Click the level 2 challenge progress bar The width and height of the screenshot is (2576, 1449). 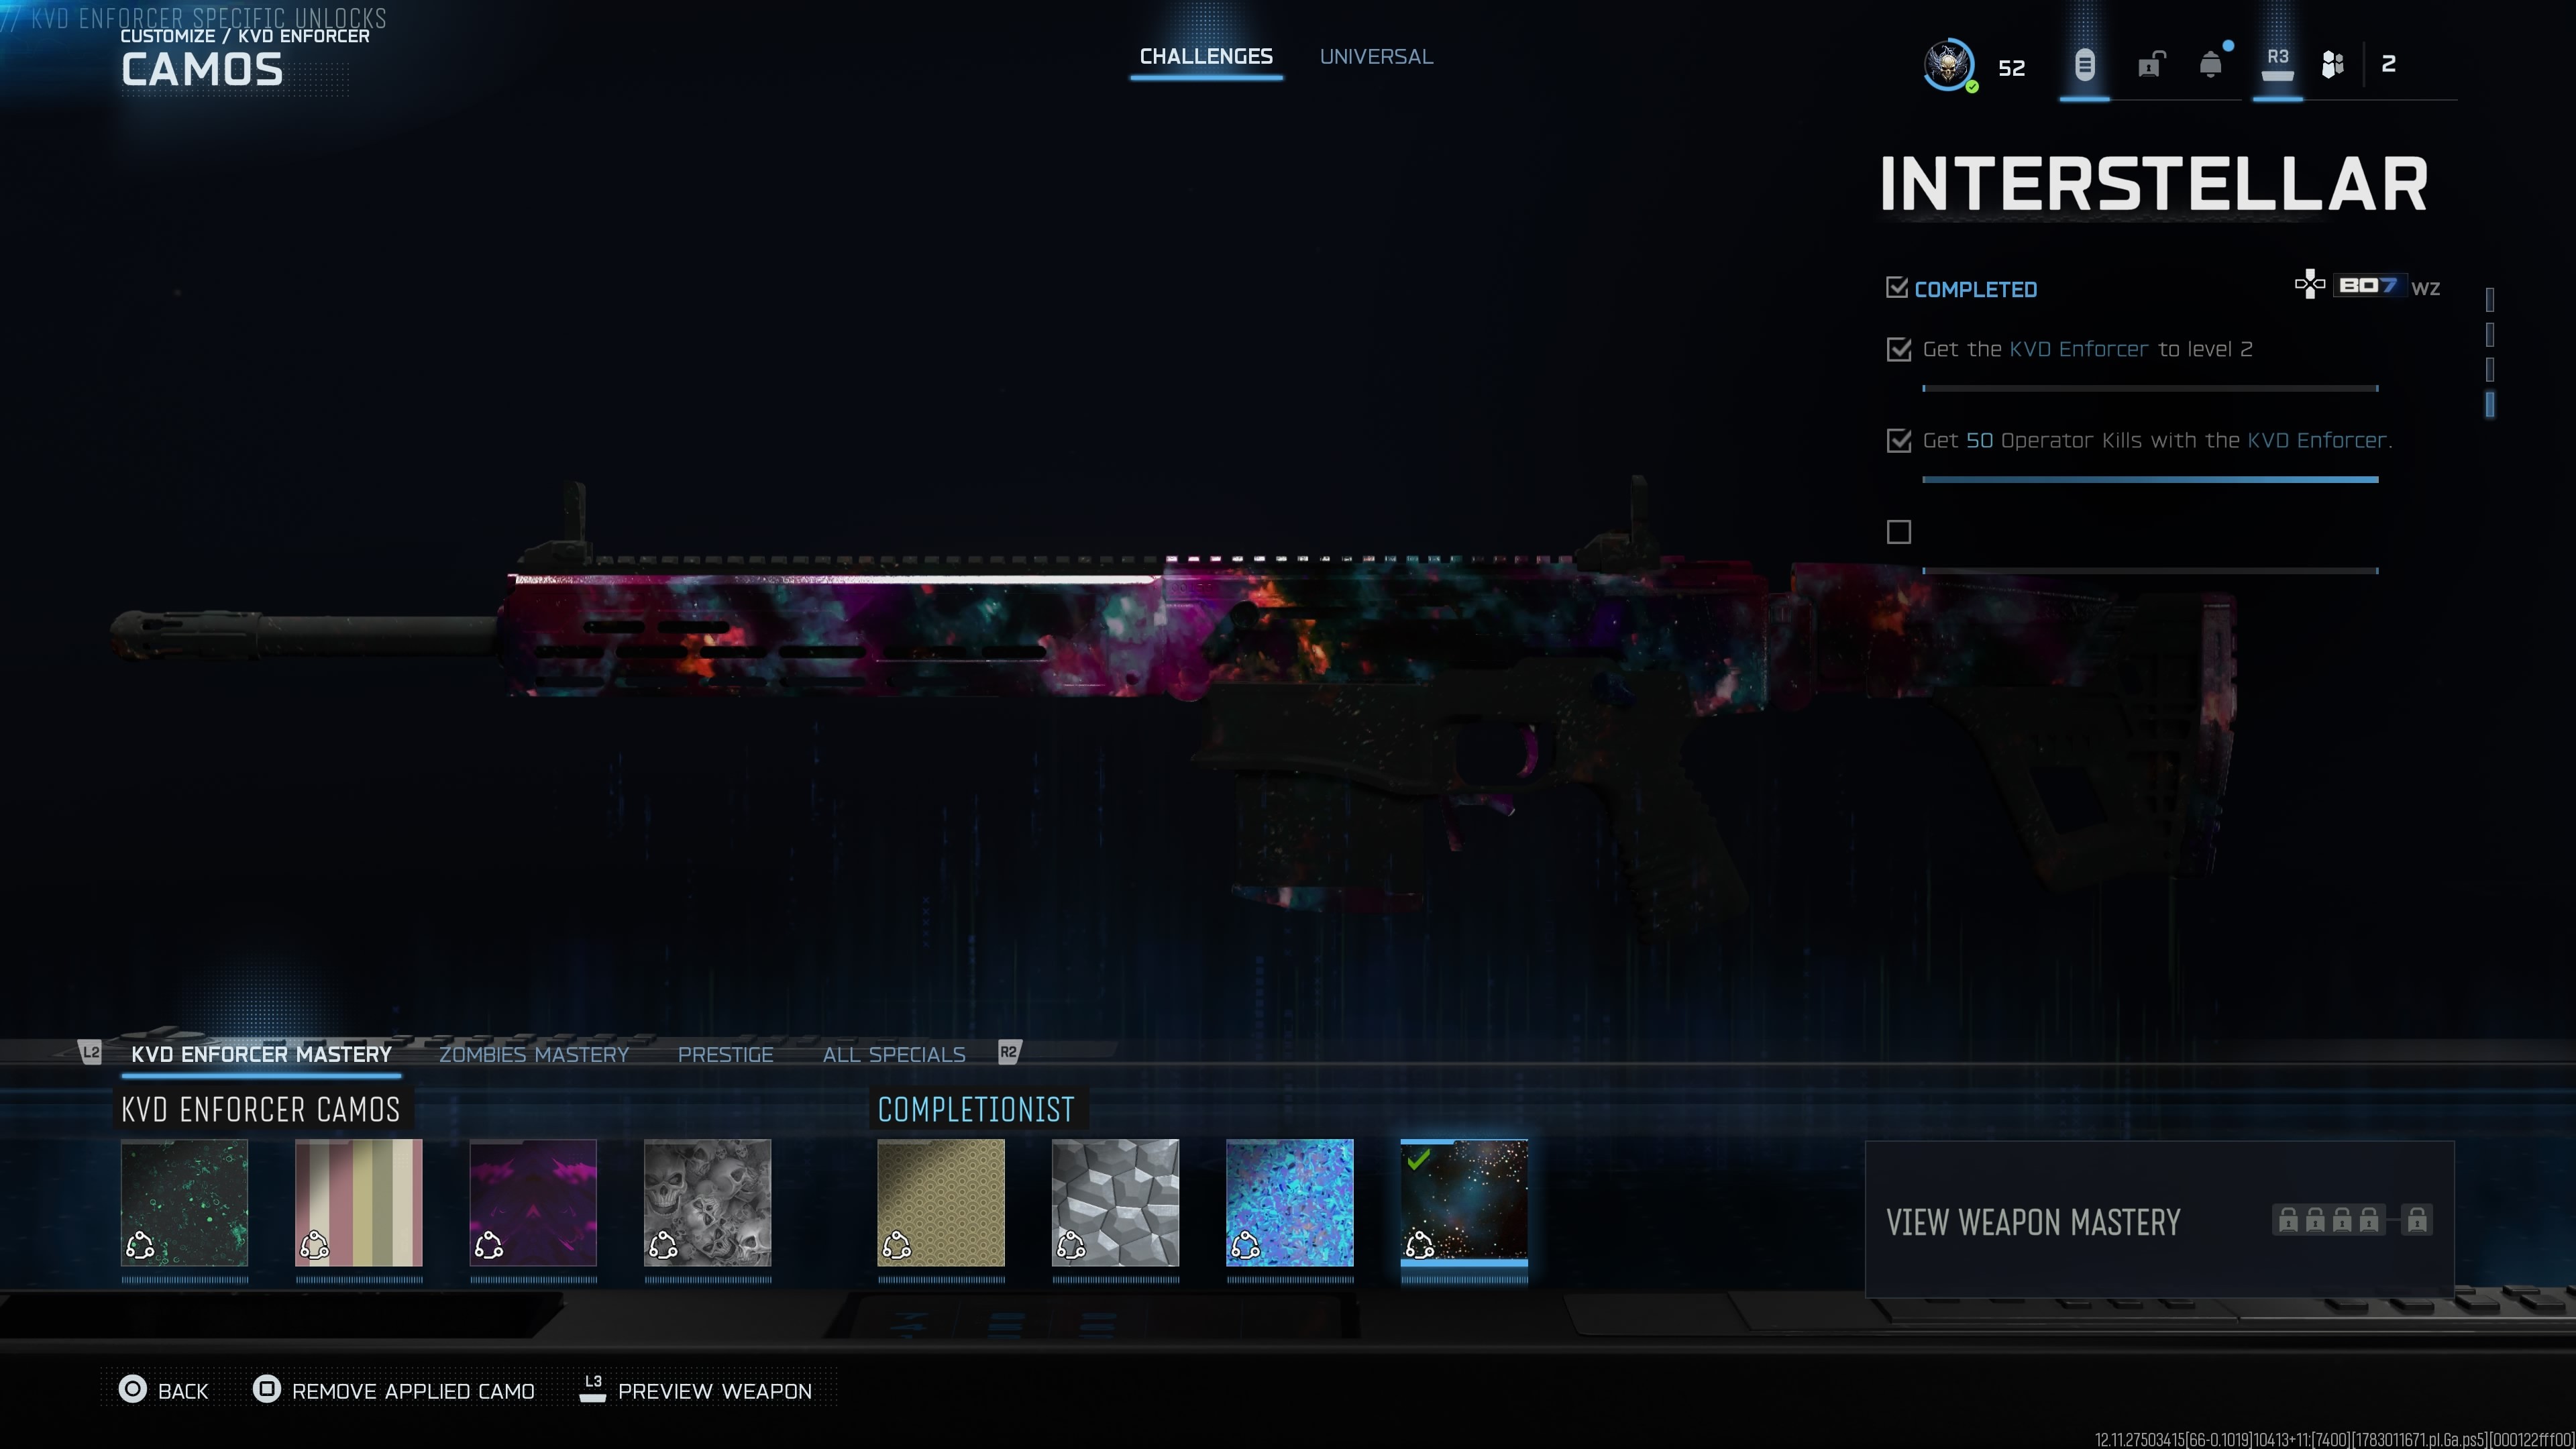point(2150,388)
